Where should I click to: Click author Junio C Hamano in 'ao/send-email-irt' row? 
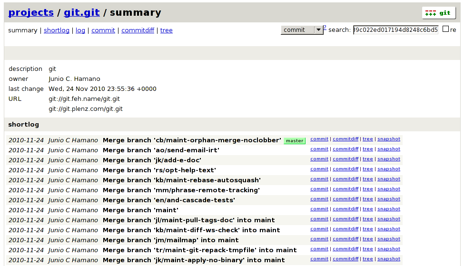pyautogui.click(x=73, y=150)
